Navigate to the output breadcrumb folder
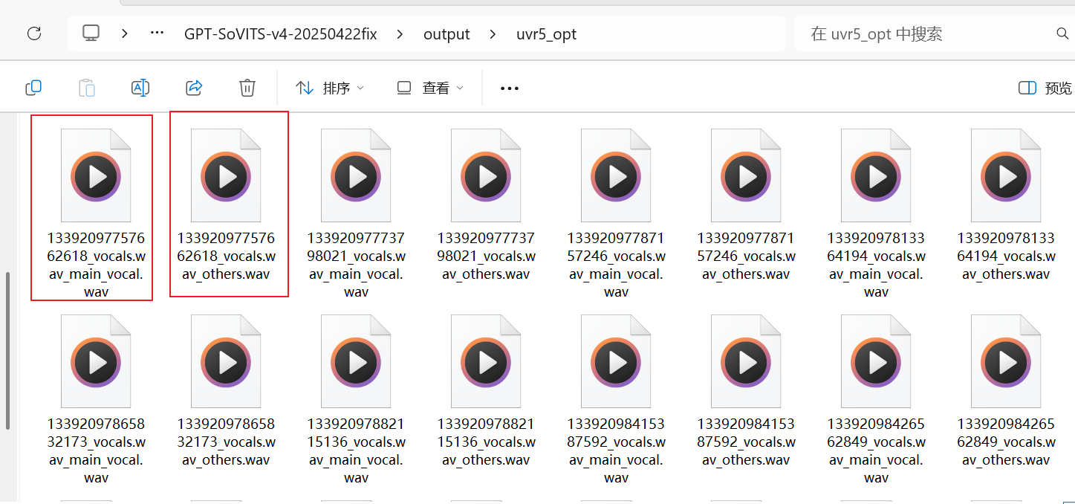This screenshot has height=504, width=1075. coord(446,34)
